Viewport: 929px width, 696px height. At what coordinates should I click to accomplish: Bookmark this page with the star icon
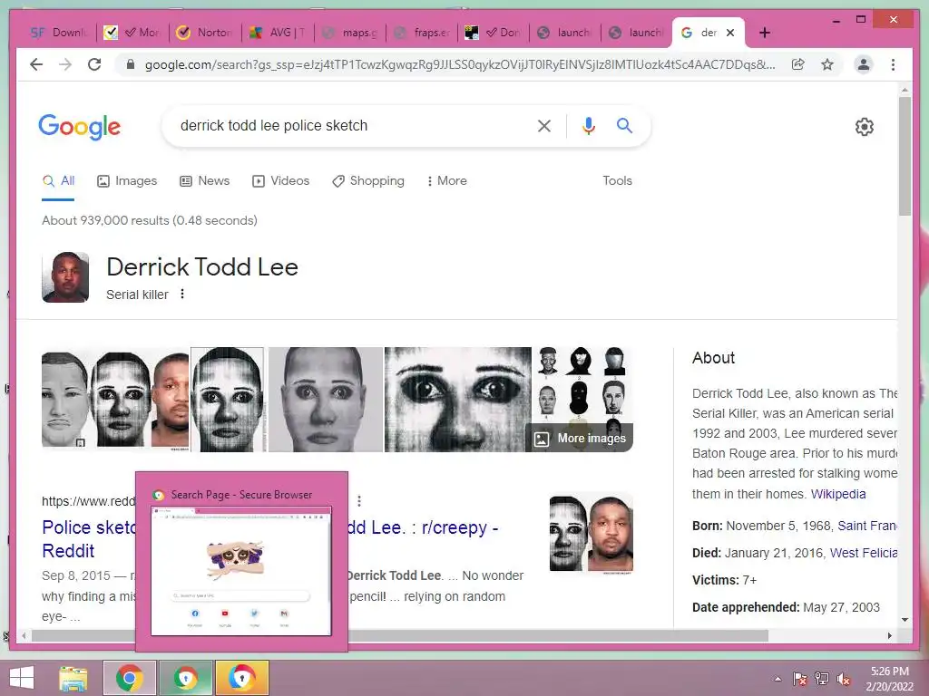(827, 64)
